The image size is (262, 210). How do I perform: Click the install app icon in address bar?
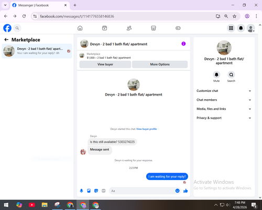coord(218,16)
